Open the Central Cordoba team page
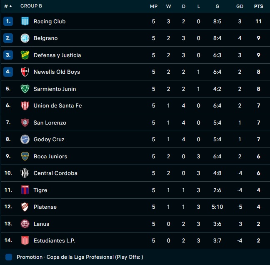This screenshot has width=270, height=265. click(55, 173)
